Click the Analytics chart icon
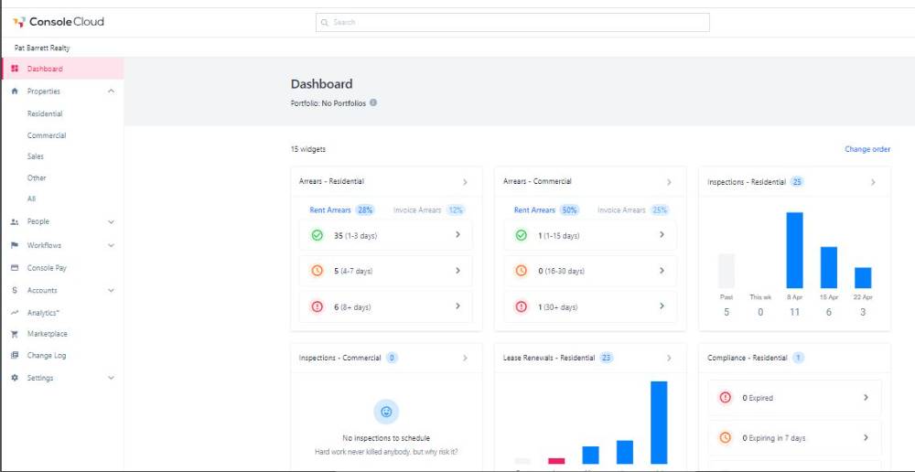This screenshot has height=472, width=915. coord(15,313)
